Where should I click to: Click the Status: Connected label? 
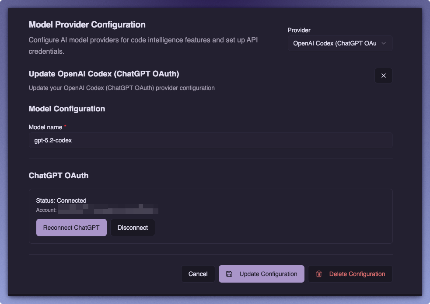61,200
